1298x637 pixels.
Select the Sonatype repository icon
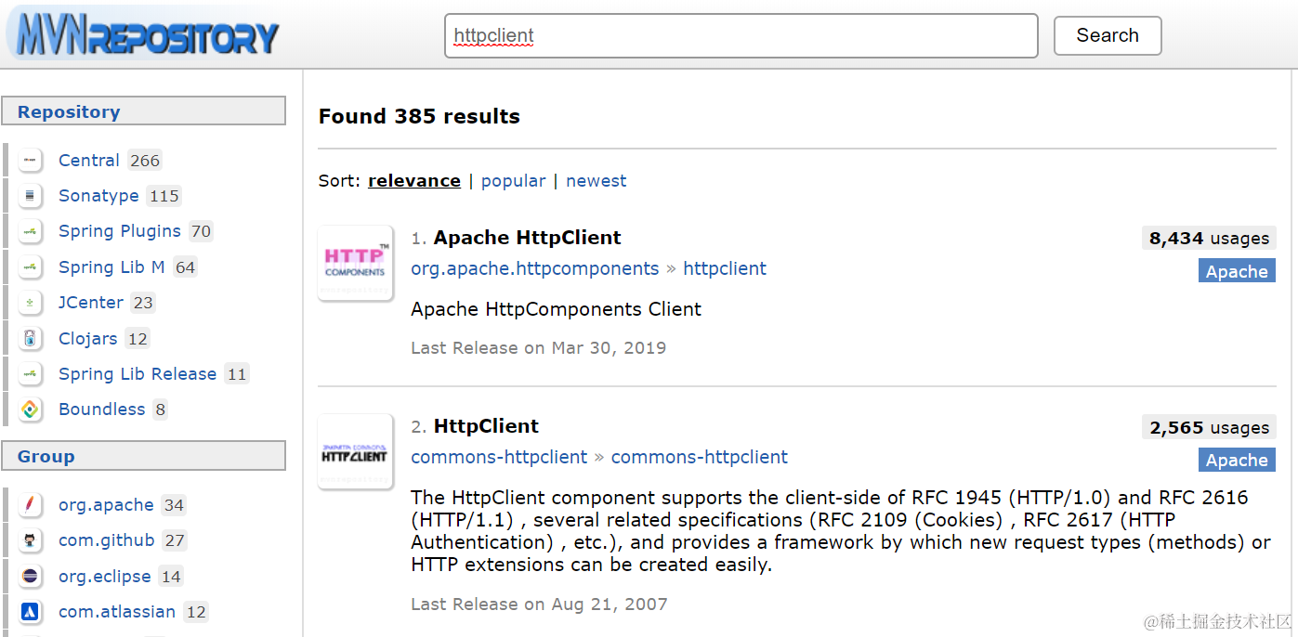coord(31,196)
